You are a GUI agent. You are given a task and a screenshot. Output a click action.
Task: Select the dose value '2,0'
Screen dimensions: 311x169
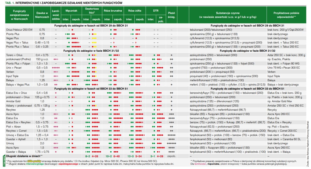point(42,143)
